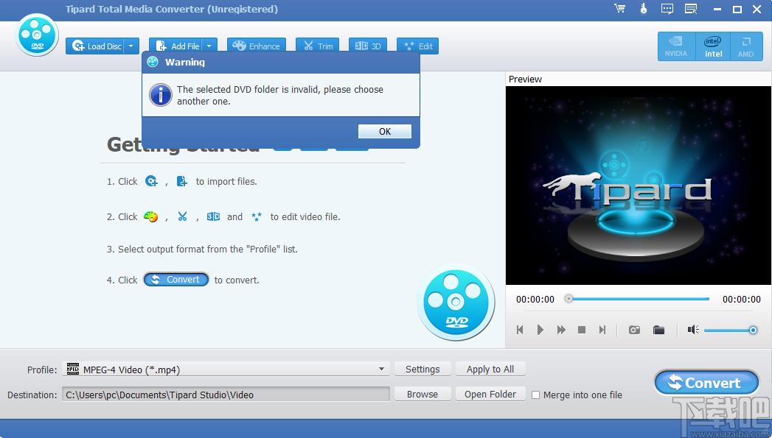Skip to previous chapter in preview
The image size is (772, 438).
519,330
